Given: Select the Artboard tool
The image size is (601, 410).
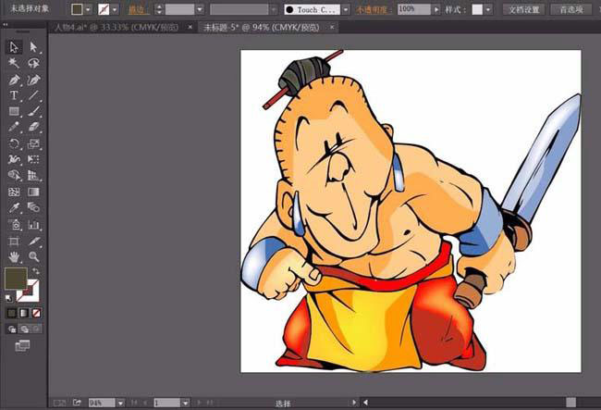Looking at the screenshot, I should pos(14,241).
